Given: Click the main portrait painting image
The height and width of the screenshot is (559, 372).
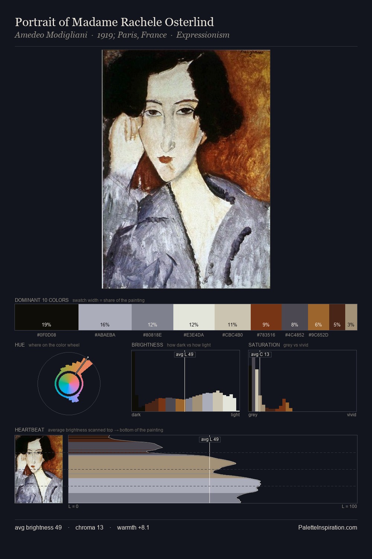Looking at the screenshot, I should click(186, 169).
